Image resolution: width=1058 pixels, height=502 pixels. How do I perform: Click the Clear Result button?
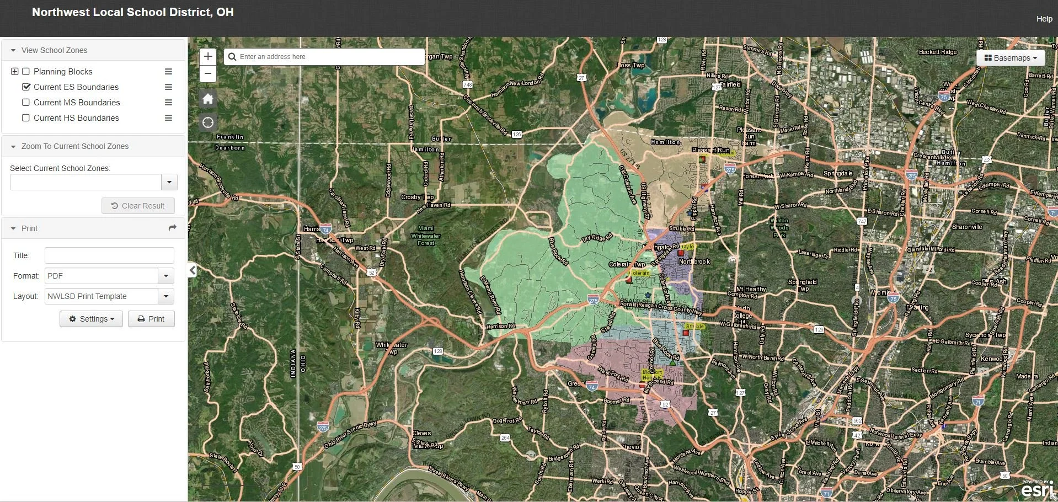pos(138,205)
